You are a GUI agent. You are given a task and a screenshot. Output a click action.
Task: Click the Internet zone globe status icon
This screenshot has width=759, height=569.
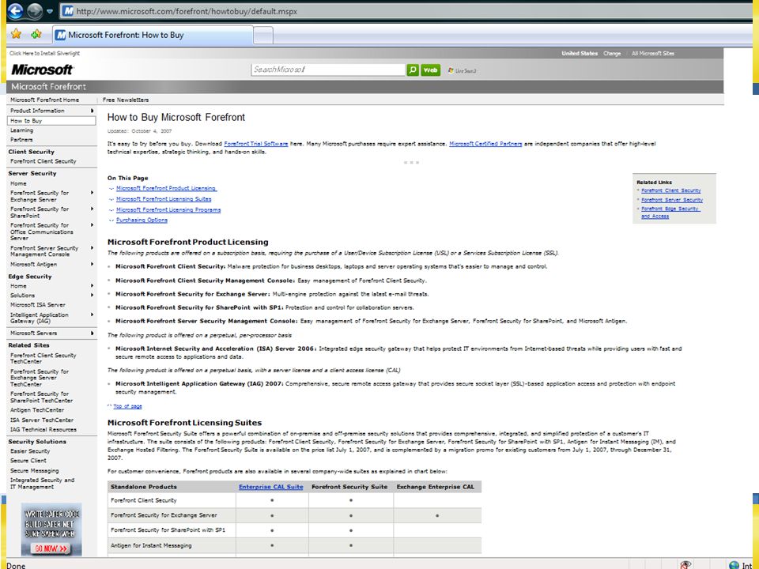coord(734,564)
